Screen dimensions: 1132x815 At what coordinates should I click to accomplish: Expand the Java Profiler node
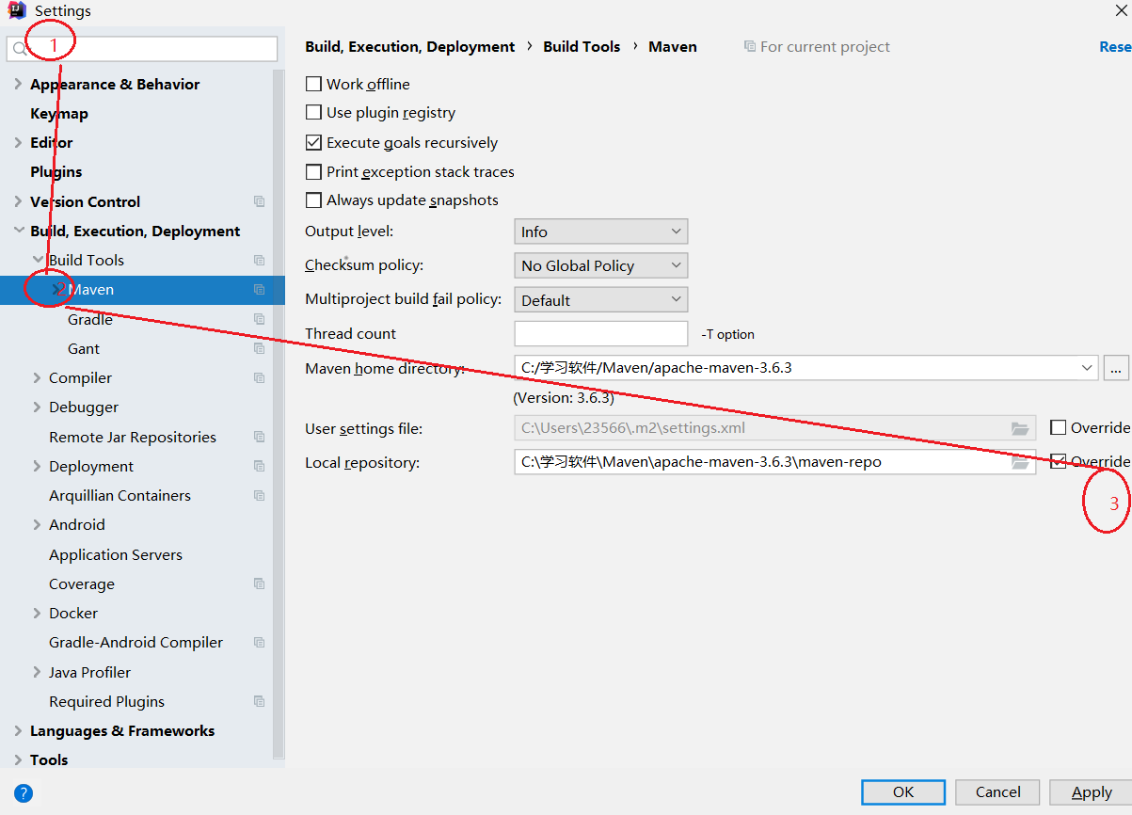click(38, 672)
